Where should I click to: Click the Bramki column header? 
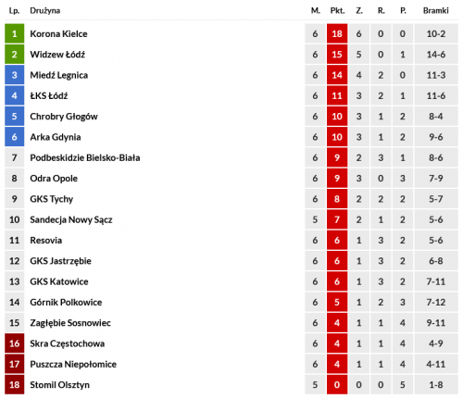pos(436,11)
